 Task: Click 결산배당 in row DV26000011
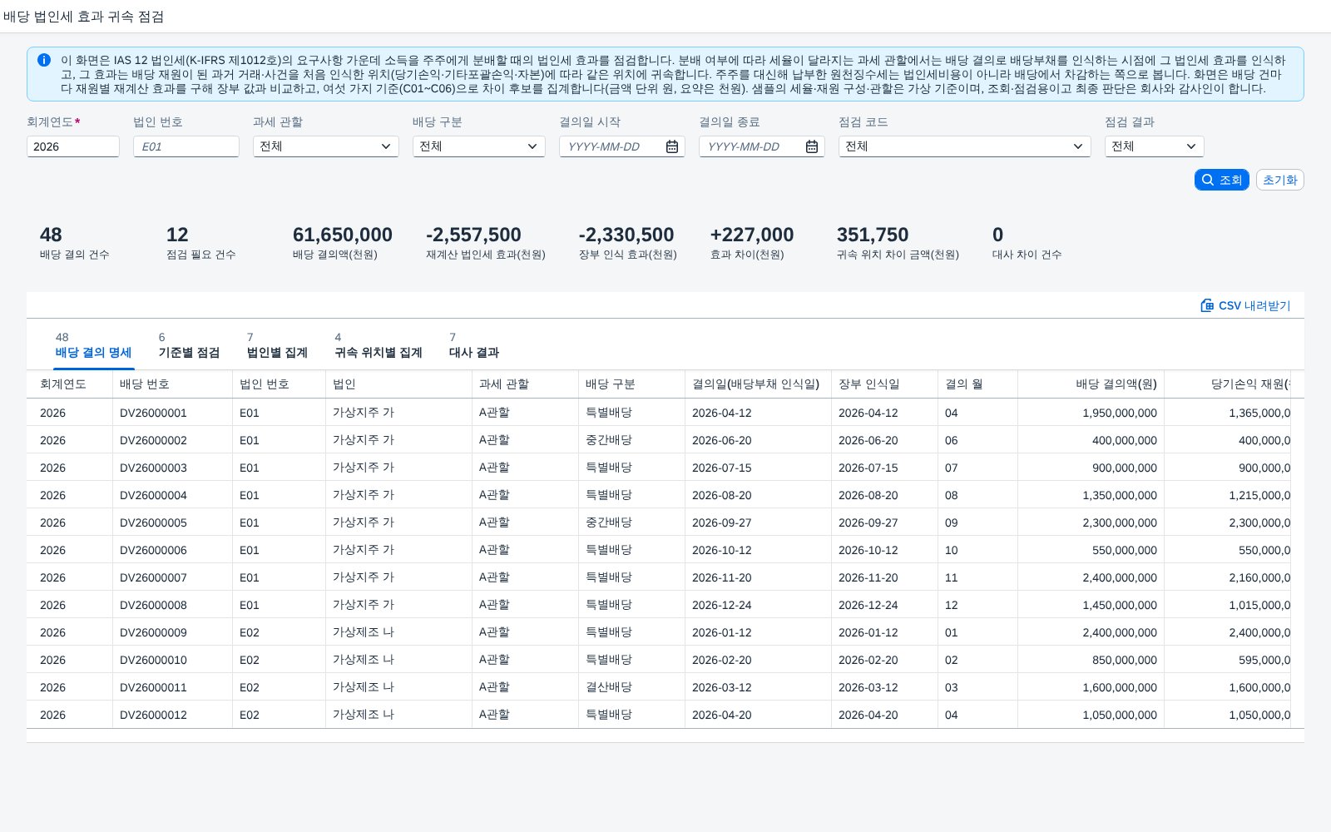[x=609, y=687]
